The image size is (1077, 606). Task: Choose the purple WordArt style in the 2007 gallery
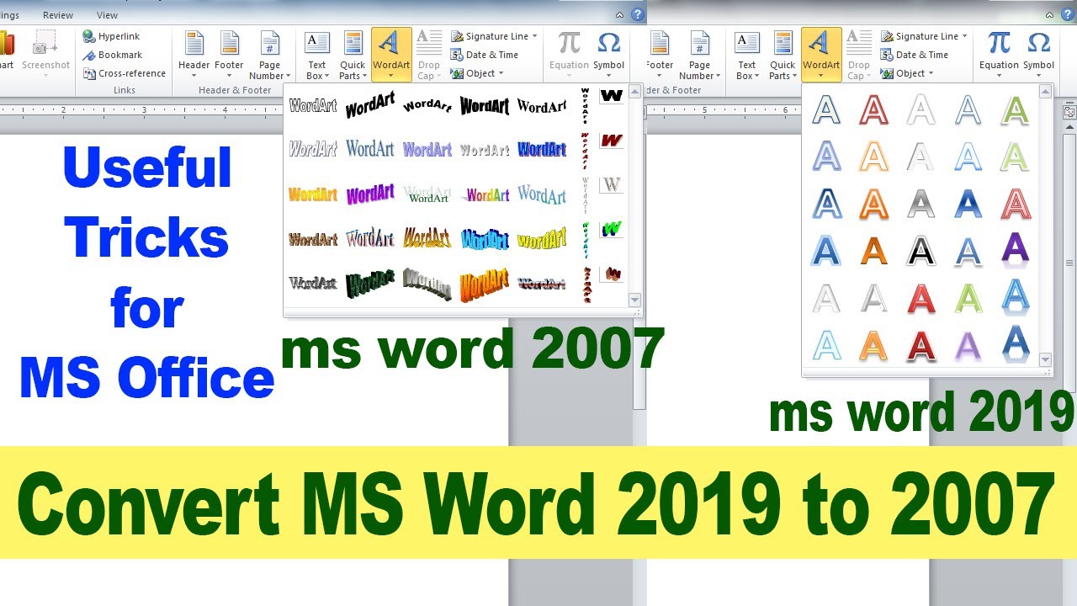[x=370, y=194]
